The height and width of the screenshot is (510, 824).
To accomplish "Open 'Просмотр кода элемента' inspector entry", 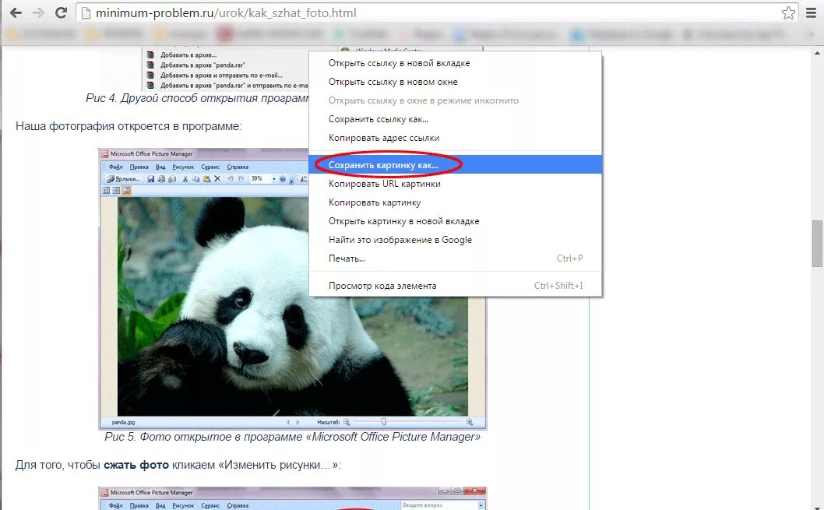I will pos(455,286).
